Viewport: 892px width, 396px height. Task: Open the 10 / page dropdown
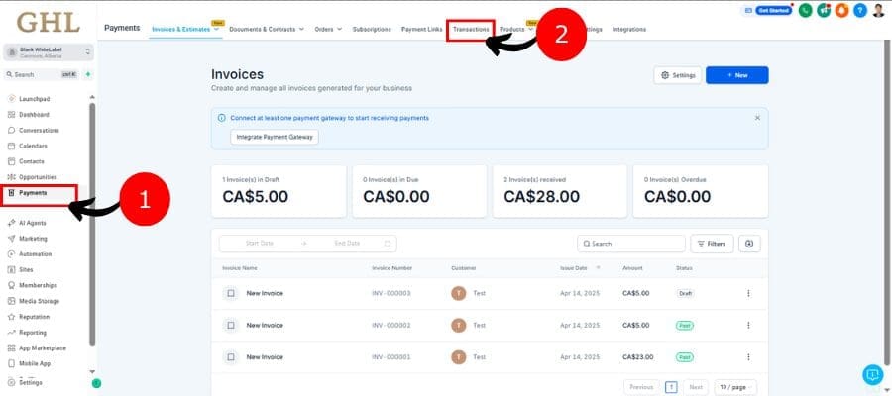click(735, 387)
